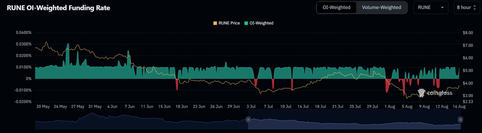Screen dimensions: 482x133
Task: Click the 20 May date label
Action: coord(43,107)
